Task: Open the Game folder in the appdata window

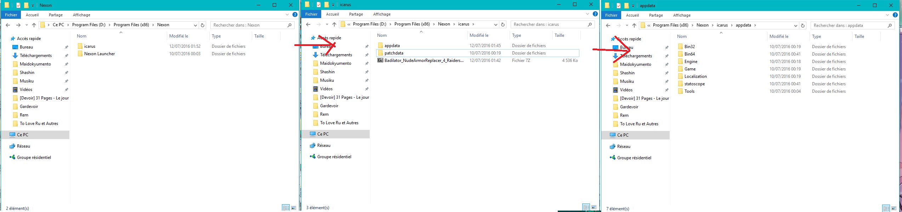Action: [x=690, y=69]
